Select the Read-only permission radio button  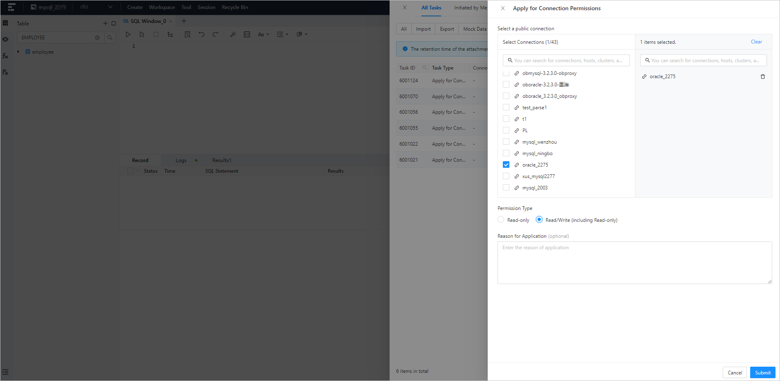(501, 219)
